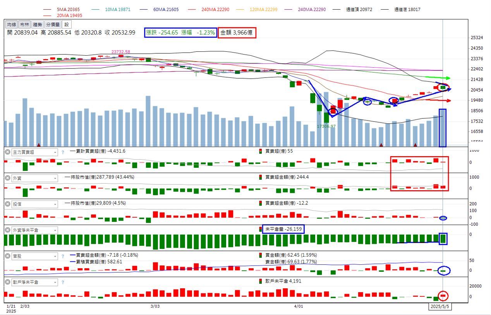The width and height of the screenshot is (491, 315).
Task: Click the 未平倉量 -26,159 readout
Action: 283,229
